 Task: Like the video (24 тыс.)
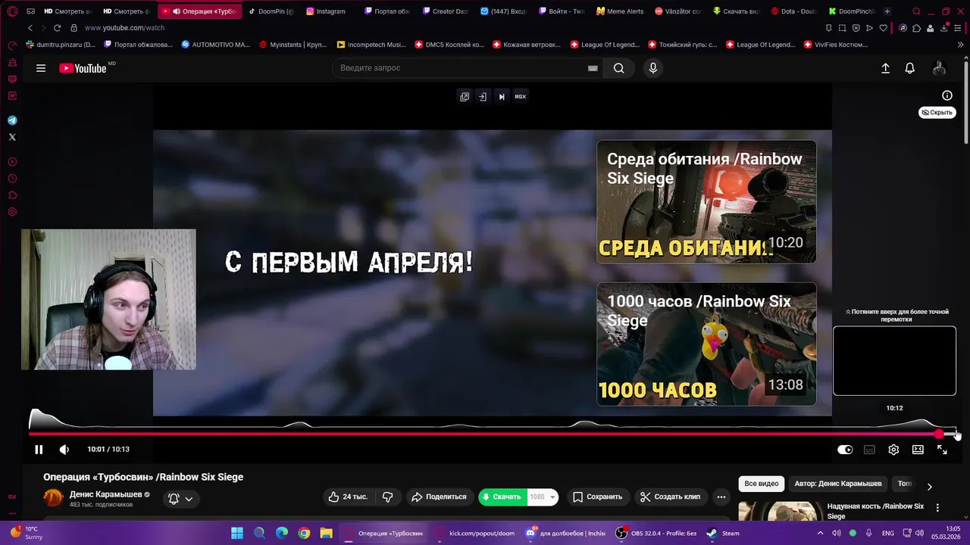point(347,497)
